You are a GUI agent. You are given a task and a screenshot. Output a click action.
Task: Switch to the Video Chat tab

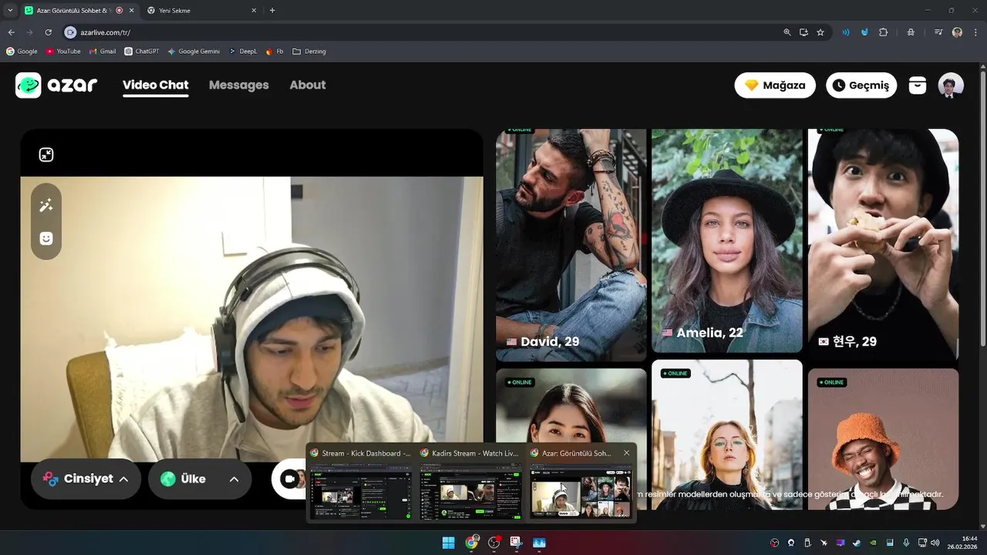coord(155,85)
